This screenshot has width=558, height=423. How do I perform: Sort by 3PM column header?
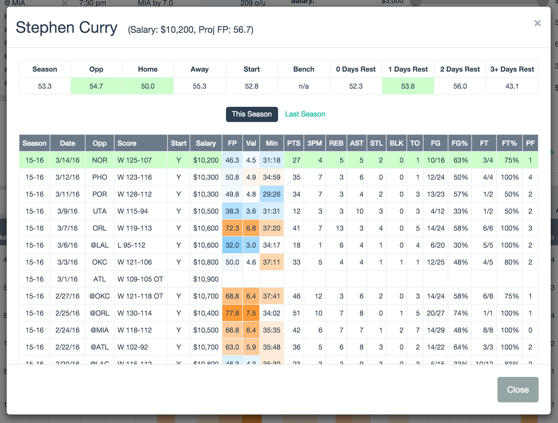(314, 143)
